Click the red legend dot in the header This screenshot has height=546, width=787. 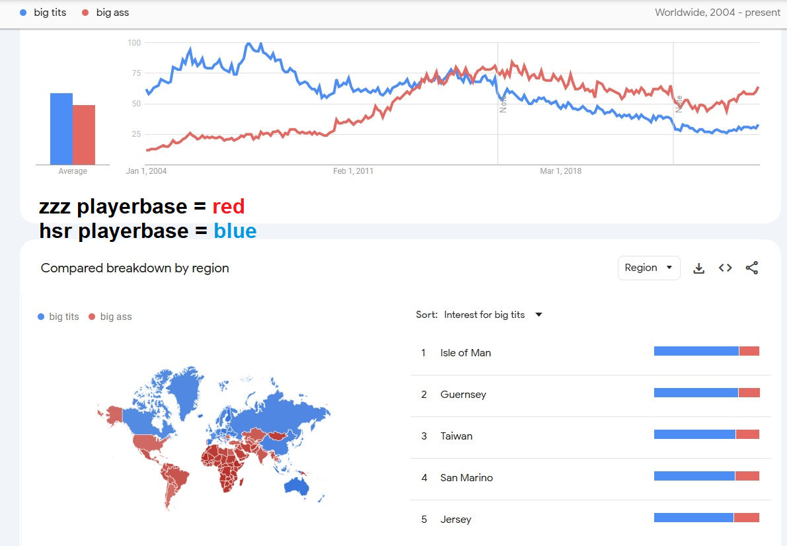[x=86, y=13]
